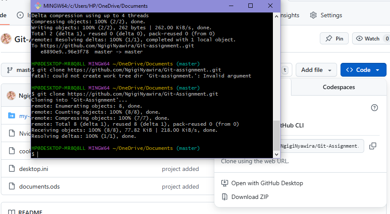Click the pin icon on the Pin button
Image resolution: width=390 pixels, height=214 pixels.
(x=329, y=39)
